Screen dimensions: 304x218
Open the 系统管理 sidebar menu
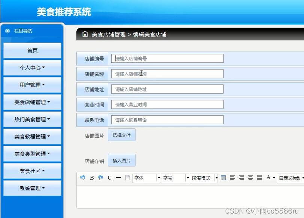pyautogui.click(x=32, y=188)
